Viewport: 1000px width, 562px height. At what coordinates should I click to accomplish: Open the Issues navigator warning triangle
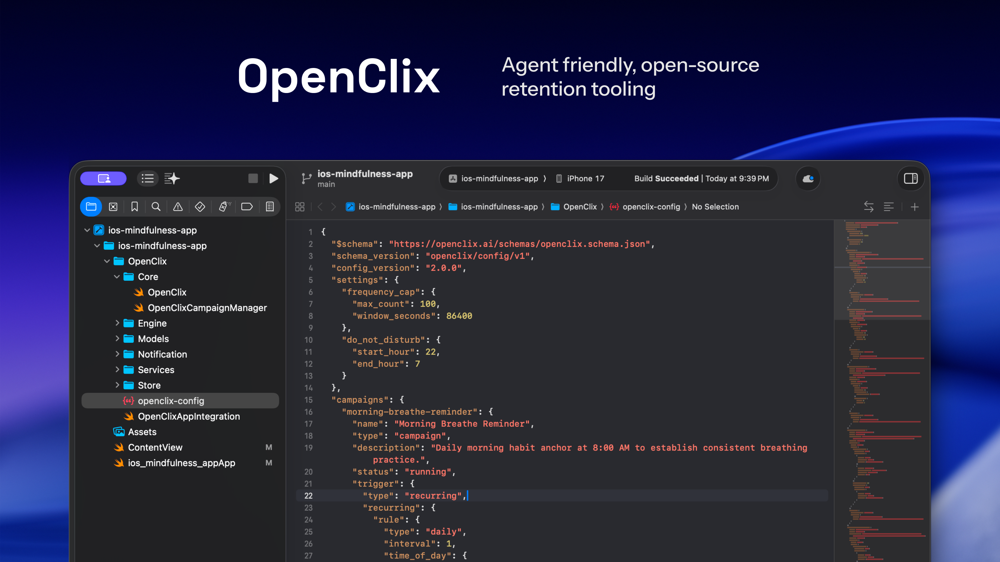(x=177, y=206)
